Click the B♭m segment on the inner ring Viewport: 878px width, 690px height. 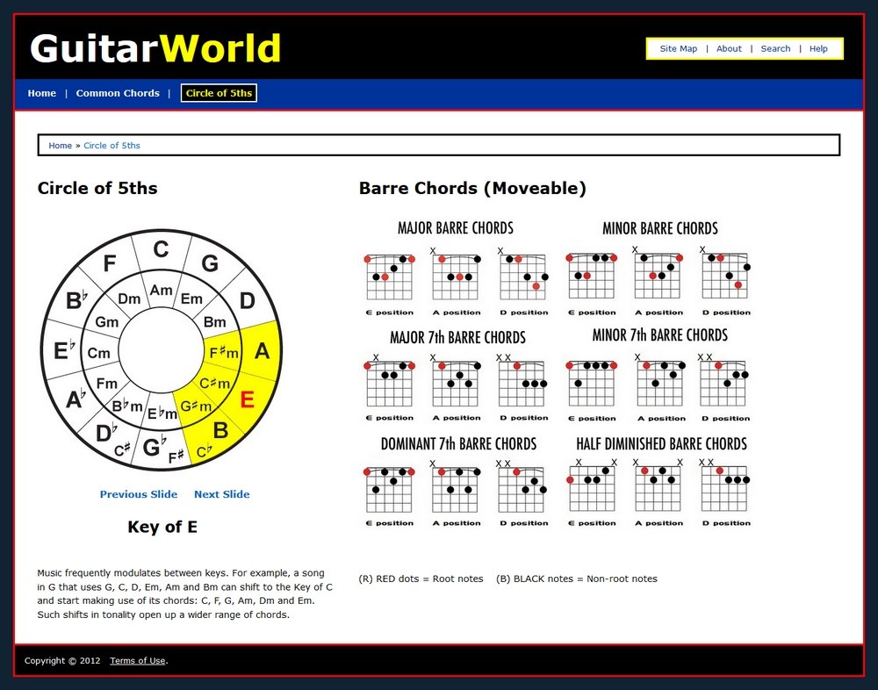[x=127, y=406]
